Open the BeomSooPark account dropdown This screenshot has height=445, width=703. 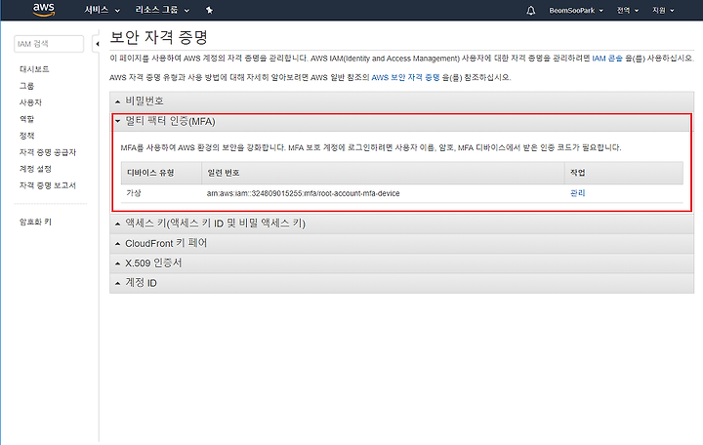tap(576, 11)
